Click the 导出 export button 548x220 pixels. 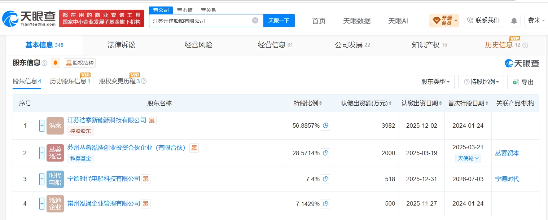click(x=523, y=82)
